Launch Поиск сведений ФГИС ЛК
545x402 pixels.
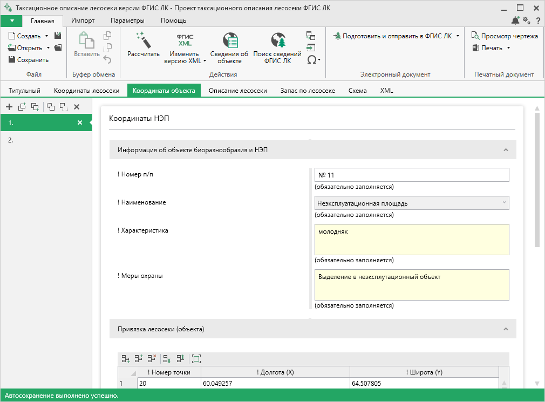(277, 48)
